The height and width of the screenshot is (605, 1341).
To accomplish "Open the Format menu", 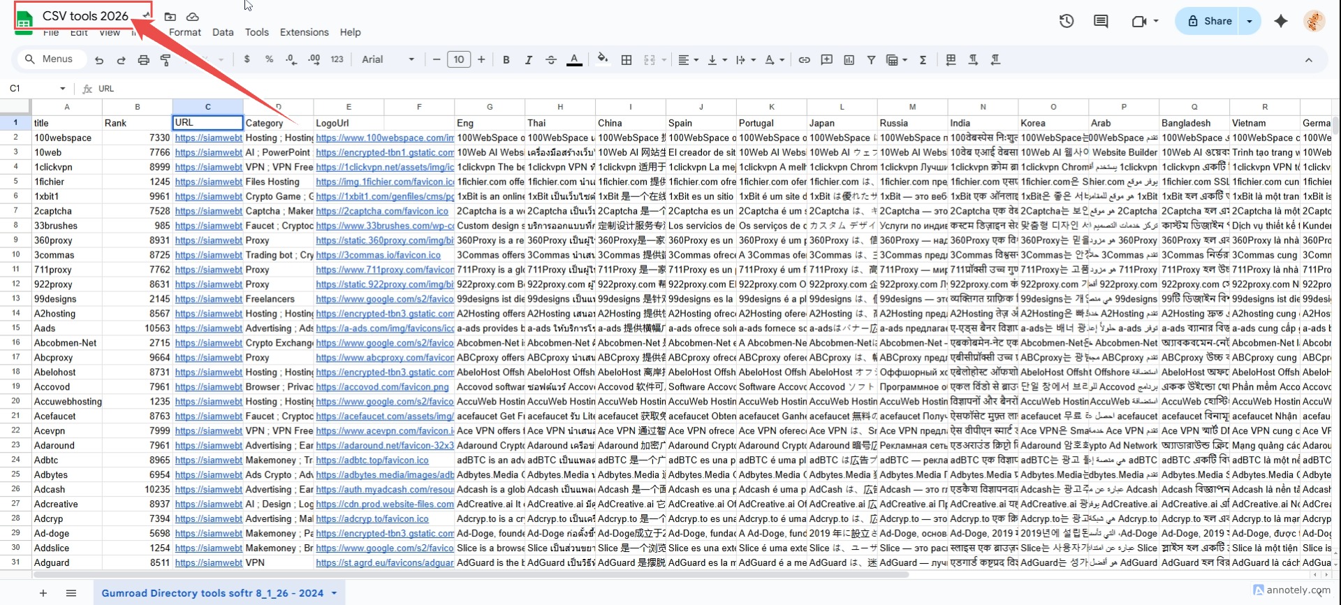I will tap(185, 32).
